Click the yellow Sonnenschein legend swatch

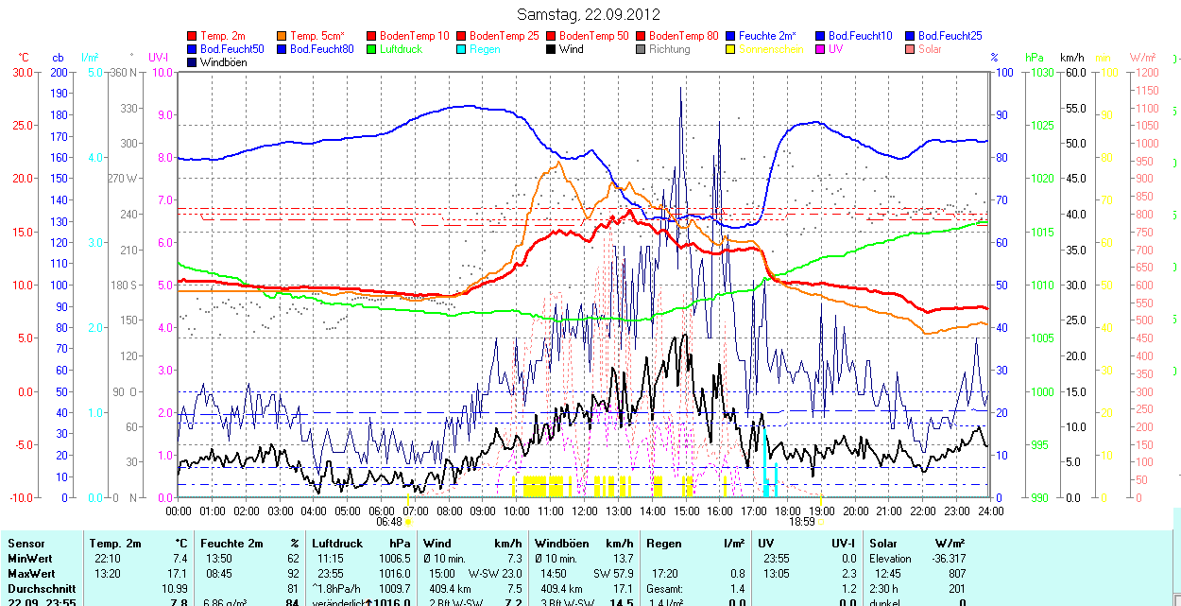click(x=731, y=49)
